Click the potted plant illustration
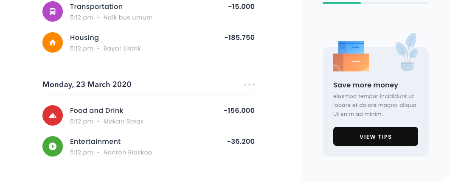The height and width of the screenshot is (182, 450). [407, 52]
